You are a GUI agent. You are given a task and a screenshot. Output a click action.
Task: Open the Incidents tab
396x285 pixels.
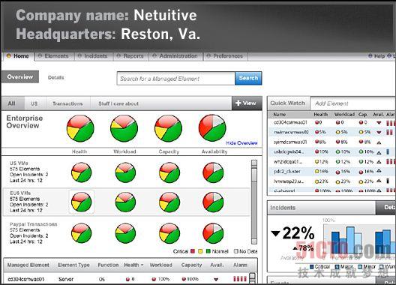click(x=93, y=56)
